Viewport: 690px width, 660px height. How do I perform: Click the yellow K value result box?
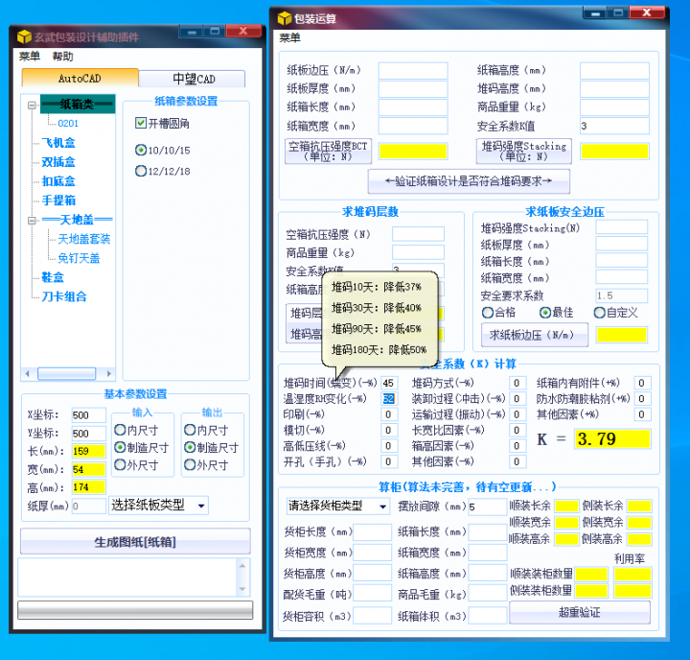pyautogui.click(x=611, y=439)
